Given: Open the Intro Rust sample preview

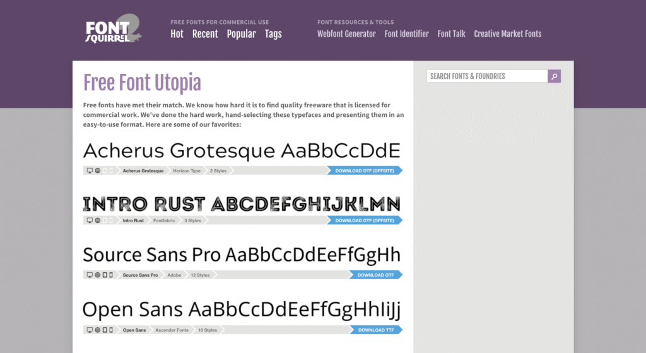Looking at the screenshot, I should click(242, 204).
